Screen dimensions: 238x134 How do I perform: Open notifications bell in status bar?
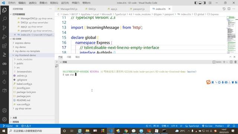[x=234, y=126]
